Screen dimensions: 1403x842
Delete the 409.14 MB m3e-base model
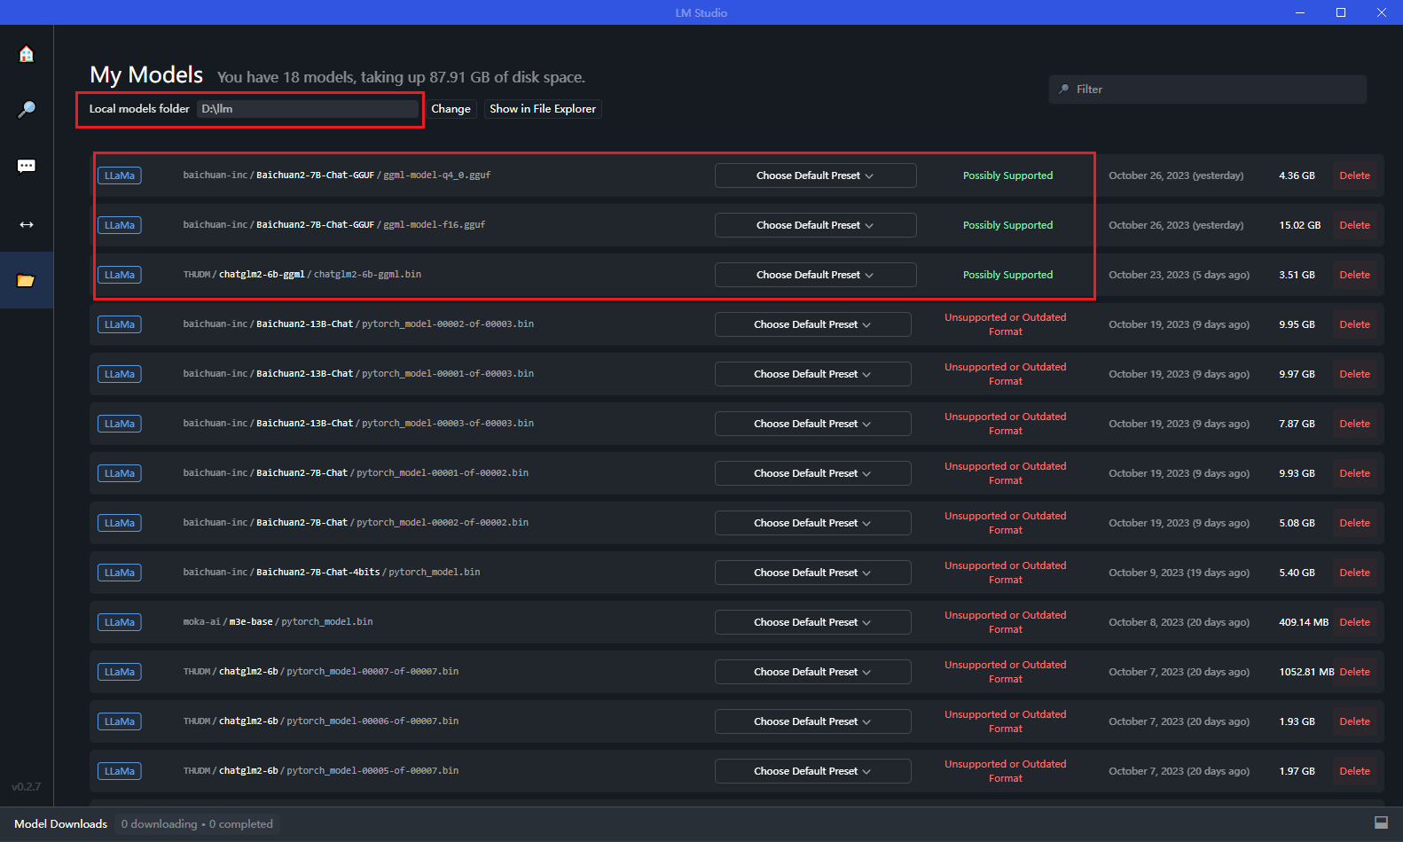(x=1354, y=622)
